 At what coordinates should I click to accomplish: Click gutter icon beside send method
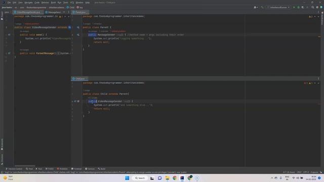point(9,35)
